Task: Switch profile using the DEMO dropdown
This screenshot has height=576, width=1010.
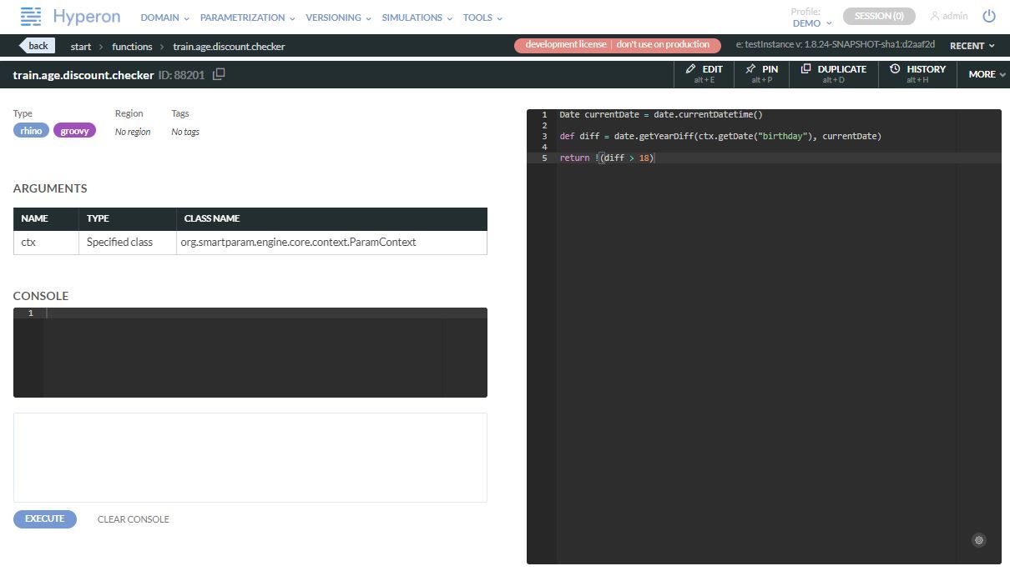Action: click(811, 23)
